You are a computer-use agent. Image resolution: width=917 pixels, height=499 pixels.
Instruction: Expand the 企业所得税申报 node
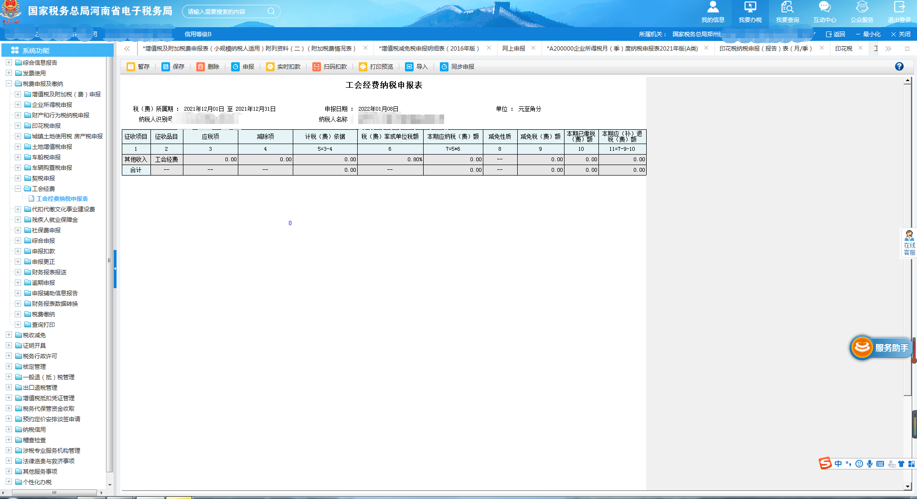pyautogui.click(x=18, y=104)
